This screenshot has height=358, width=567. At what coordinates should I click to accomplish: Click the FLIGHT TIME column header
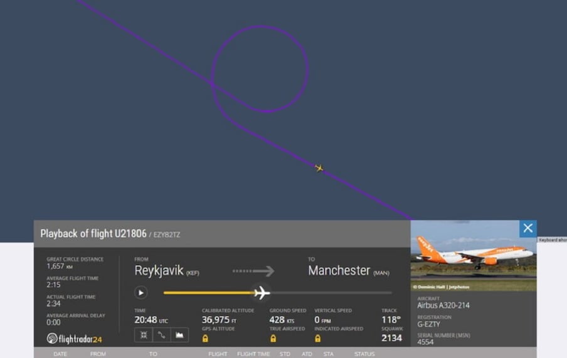253,354
